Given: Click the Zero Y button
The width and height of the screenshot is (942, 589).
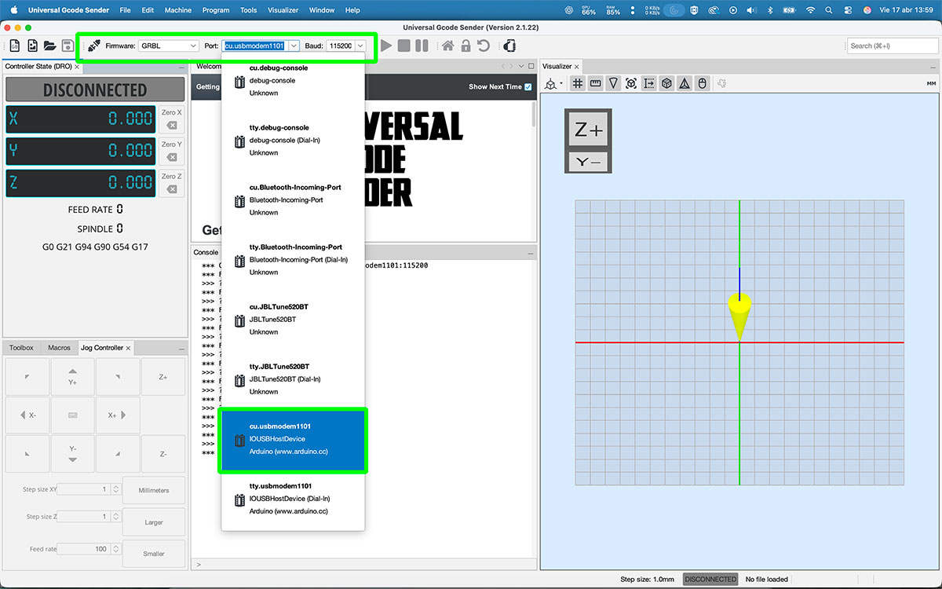Looking at the screenshot, I should 172,151.
